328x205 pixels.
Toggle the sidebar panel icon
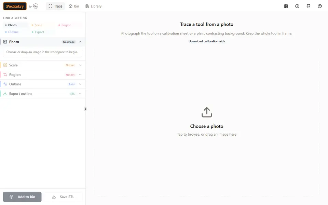pyautogui.click(x=286, y=6)
